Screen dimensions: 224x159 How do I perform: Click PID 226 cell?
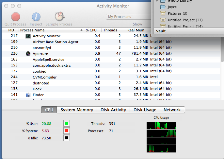14,53
